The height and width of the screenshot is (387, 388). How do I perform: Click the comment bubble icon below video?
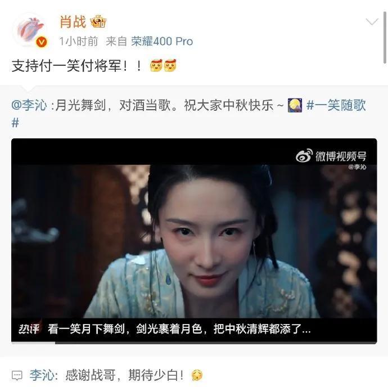(17, 375)
